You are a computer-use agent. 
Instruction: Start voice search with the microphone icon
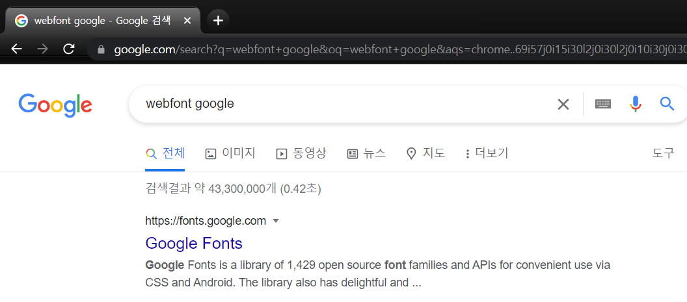636,104
